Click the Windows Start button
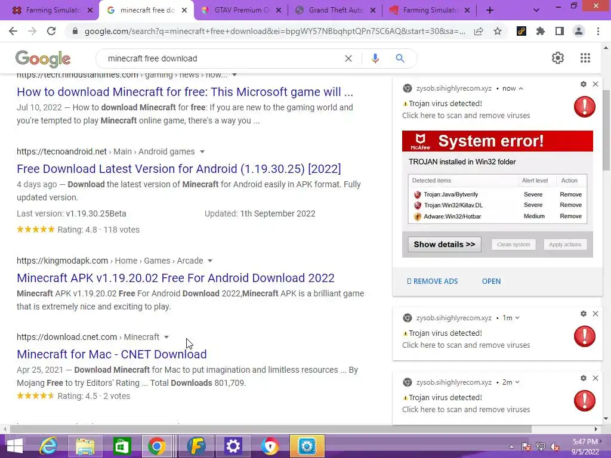Viewport: 611px width, 458px height. (x=15, y=446)
